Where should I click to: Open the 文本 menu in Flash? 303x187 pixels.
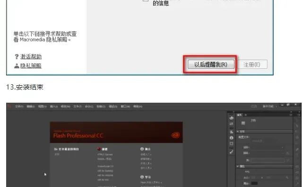(x=78, y=106)
